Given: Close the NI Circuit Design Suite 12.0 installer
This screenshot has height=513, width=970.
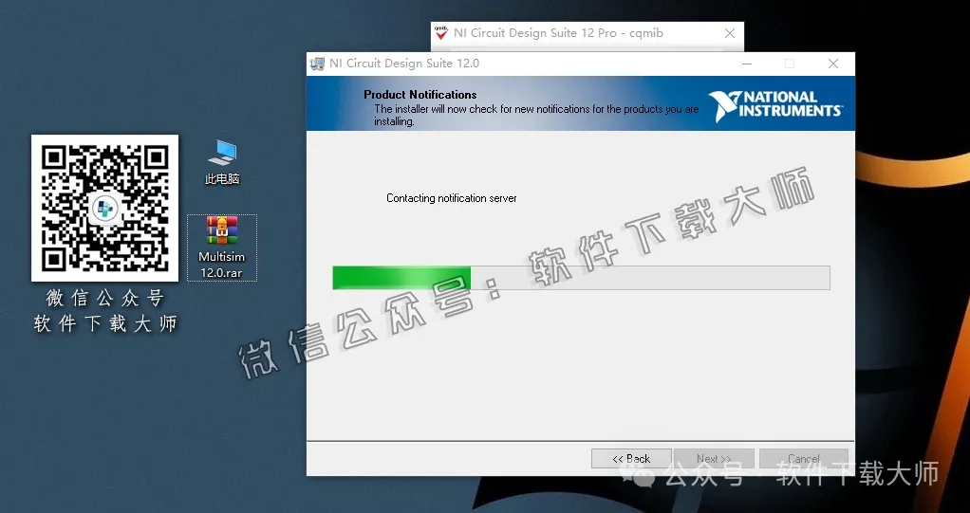Looking at the screenshot, I should click(832, 64).
